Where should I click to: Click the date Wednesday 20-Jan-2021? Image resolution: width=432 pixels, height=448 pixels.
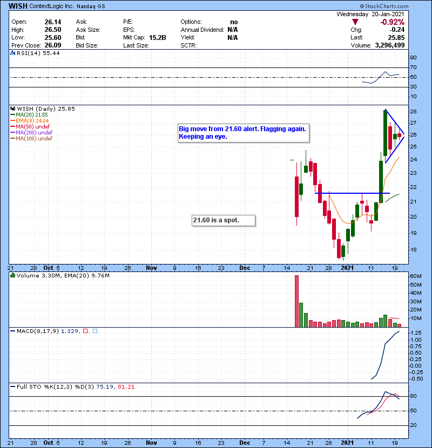pos(370,14)
